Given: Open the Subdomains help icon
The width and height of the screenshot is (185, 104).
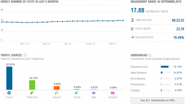Looking at the screenshot, I should coord(150,55).
